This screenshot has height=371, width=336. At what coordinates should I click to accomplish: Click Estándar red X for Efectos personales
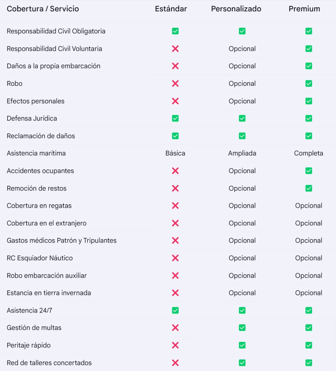point(175,101)
